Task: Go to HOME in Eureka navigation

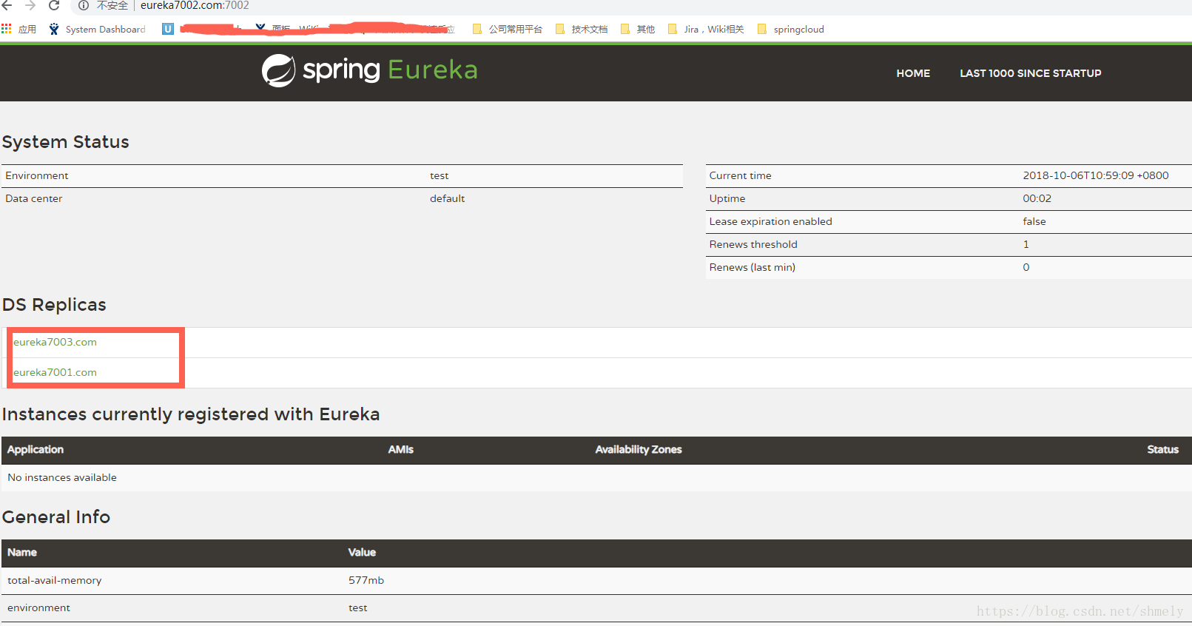Action: click(913, 73)
